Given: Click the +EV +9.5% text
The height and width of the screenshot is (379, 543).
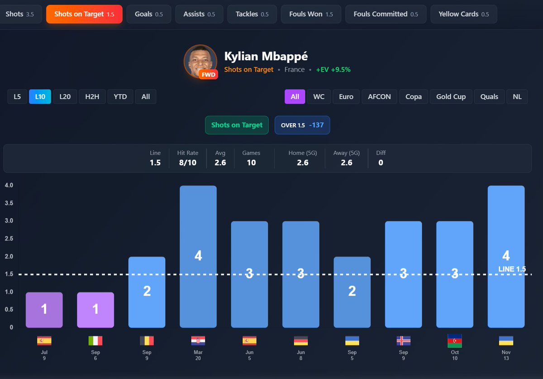Looking at the screenshot, I should click(333, 70).
